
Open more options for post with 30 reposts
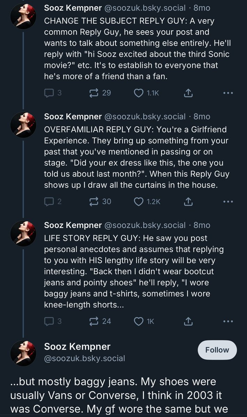pyautogui.click(x=228, y=201)
